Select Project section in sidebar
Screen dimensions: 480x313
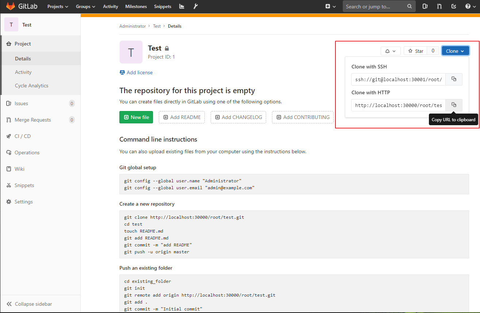tap(40, 44)
